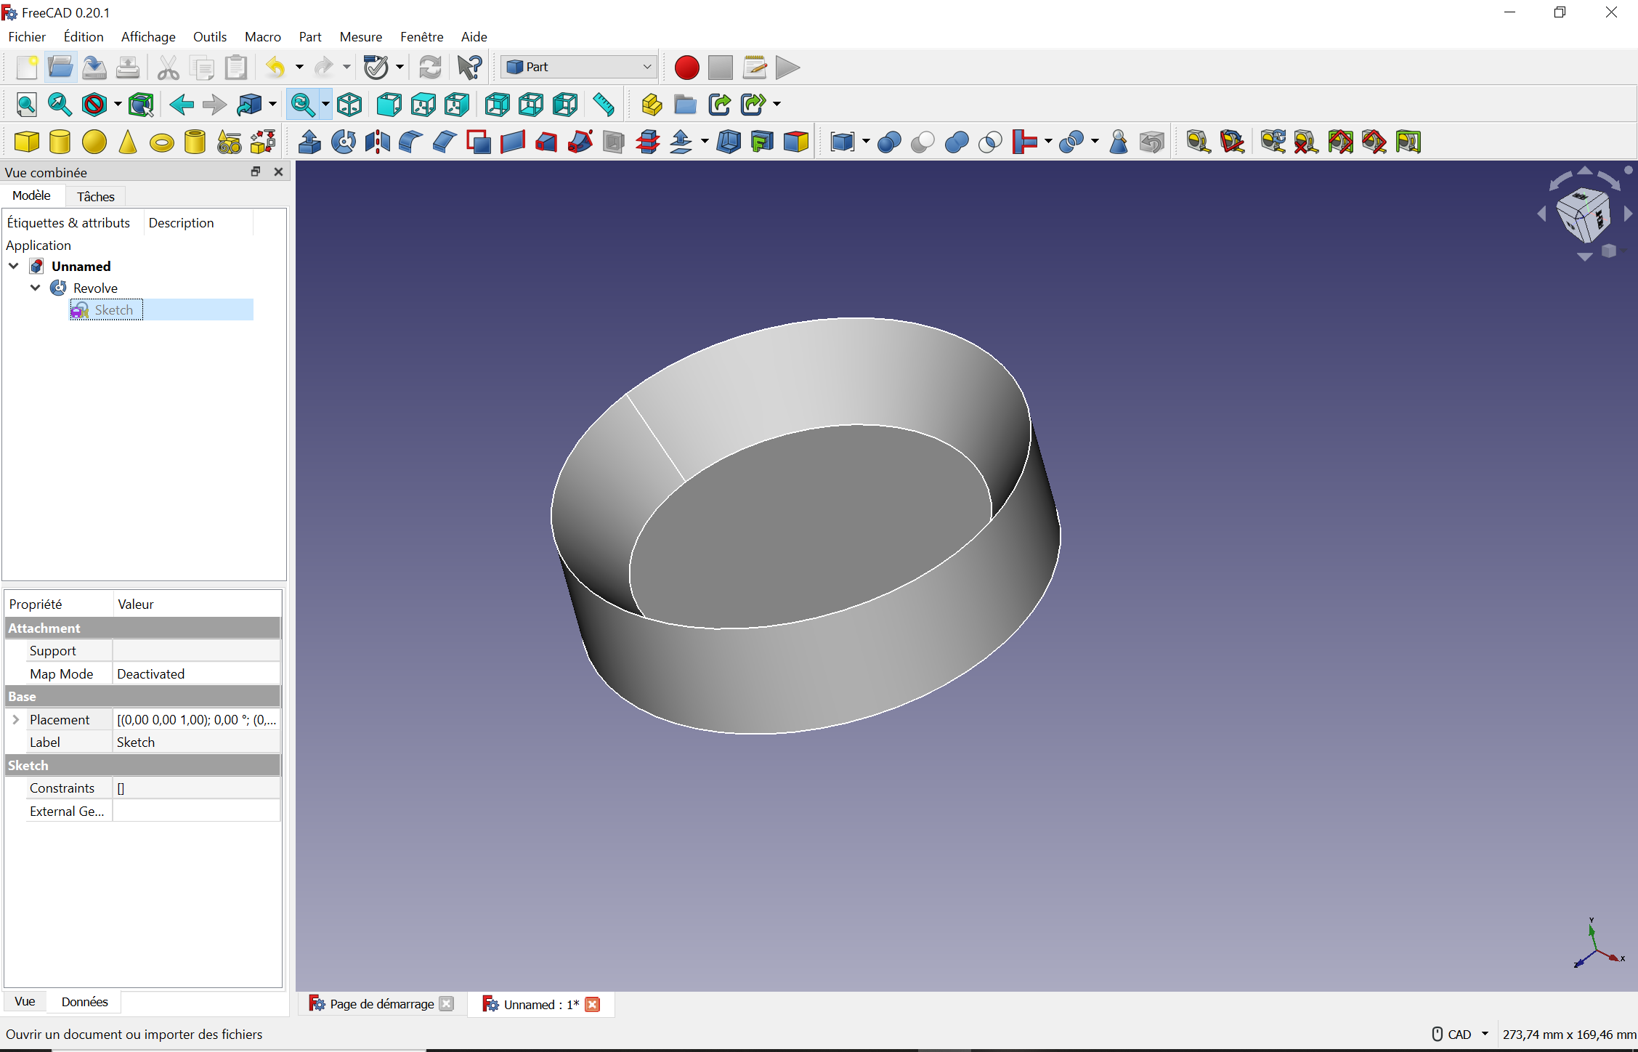Create a cube primitive solid
This screenshot has height=1052, width=1638.
(27, 142)
